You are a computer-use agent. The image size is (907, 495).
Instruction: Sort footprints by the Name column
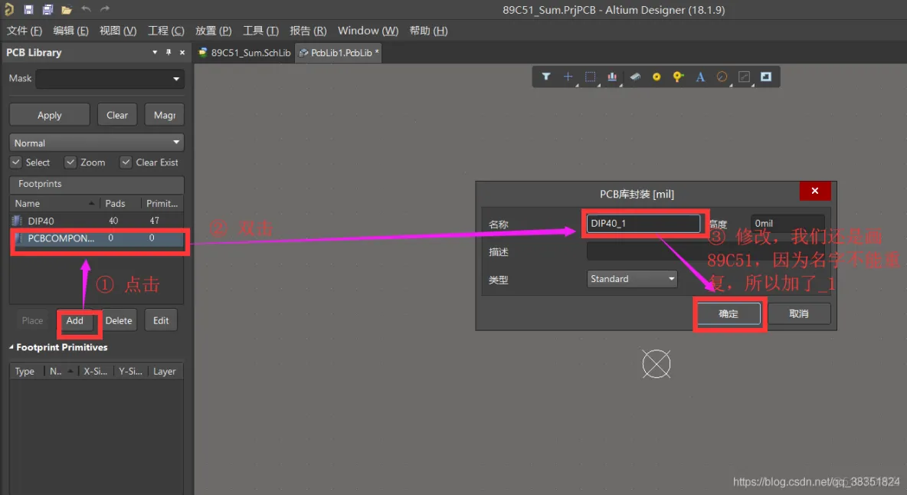pyautogui.click(x=54, y=204)
